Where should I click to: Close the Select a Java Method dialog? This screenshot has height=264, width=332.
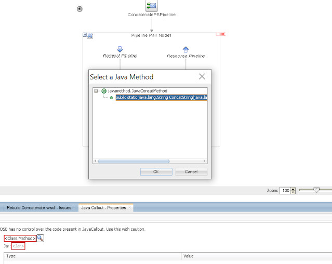point(202,76)
